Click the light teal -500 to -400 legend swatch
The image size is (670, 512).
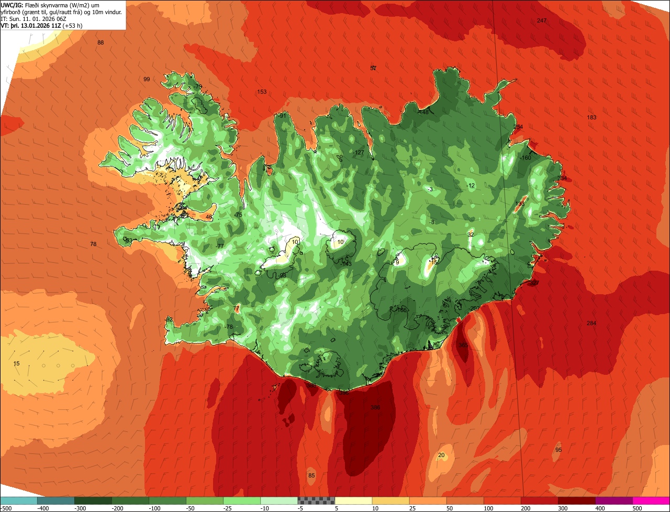click(x=18, y=500)
